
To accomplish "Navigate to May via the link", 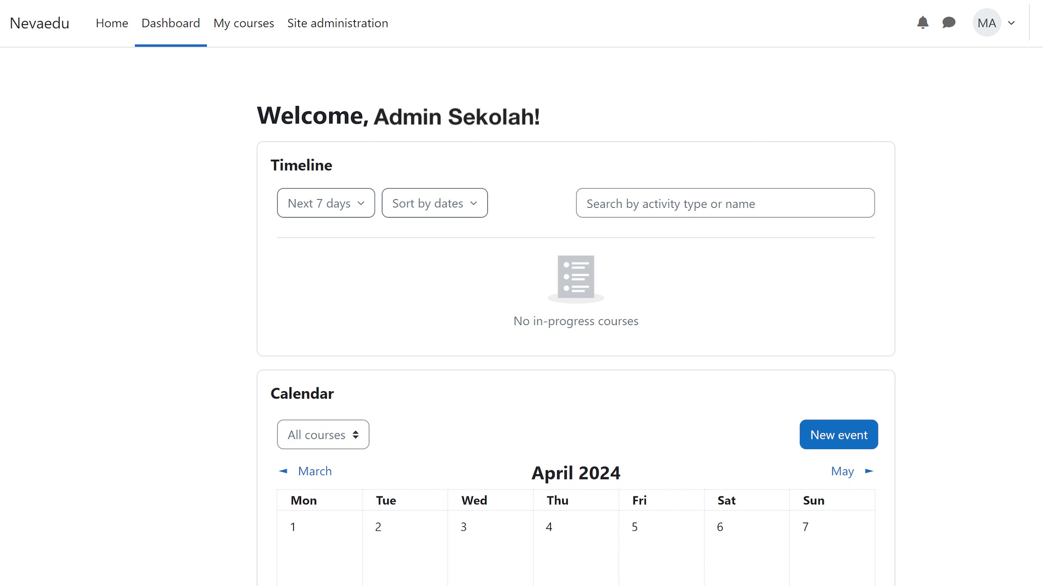I will pos(843,471).
